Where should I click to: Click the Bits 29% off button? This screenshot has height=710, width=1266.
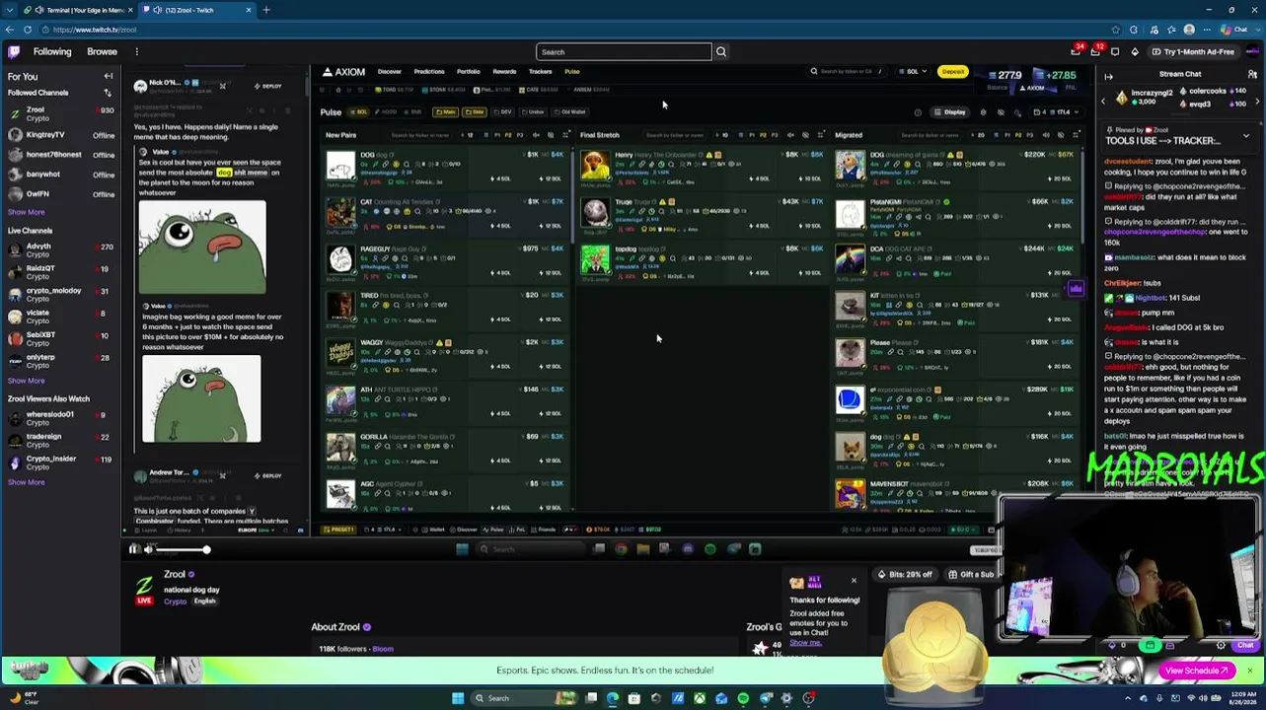906,574
